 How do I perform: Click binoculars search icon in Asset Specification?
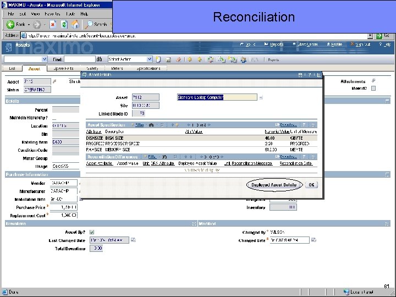pyautogui.click(x=152, y=125)
